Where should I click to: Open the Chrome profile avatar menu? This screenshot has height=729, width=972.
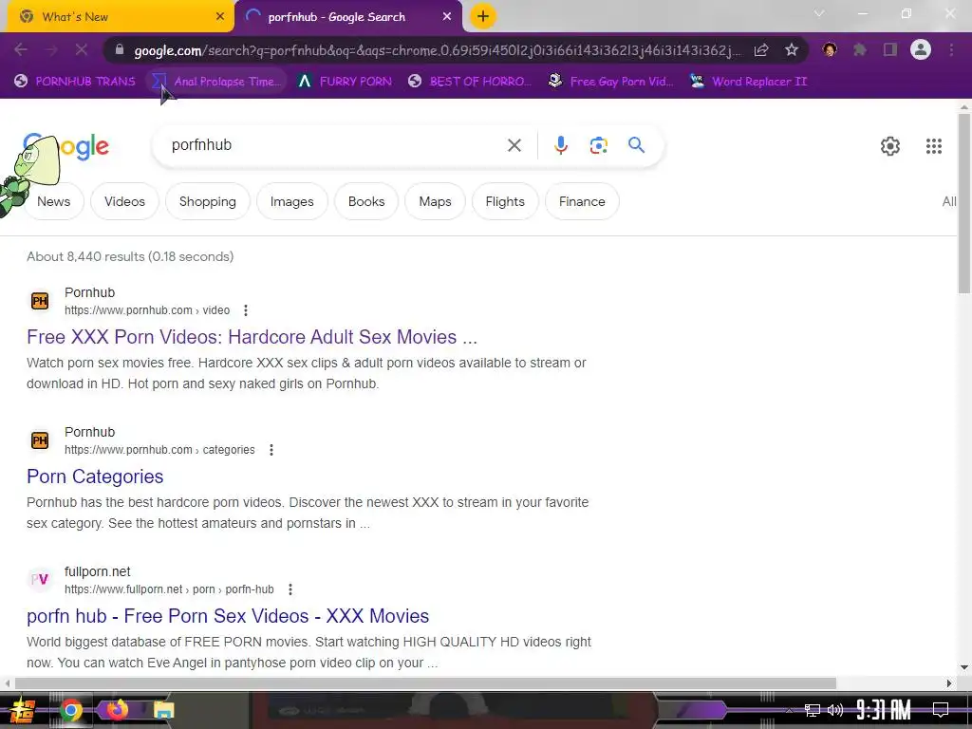[921, 49]
